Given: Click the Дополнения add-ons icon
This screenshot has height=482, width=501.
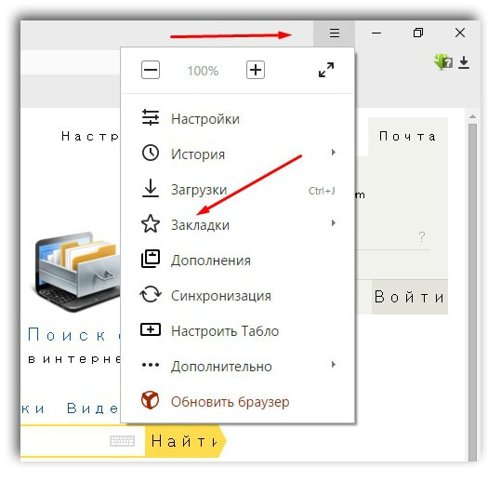Looking at the screenshot, I should 151,259.
